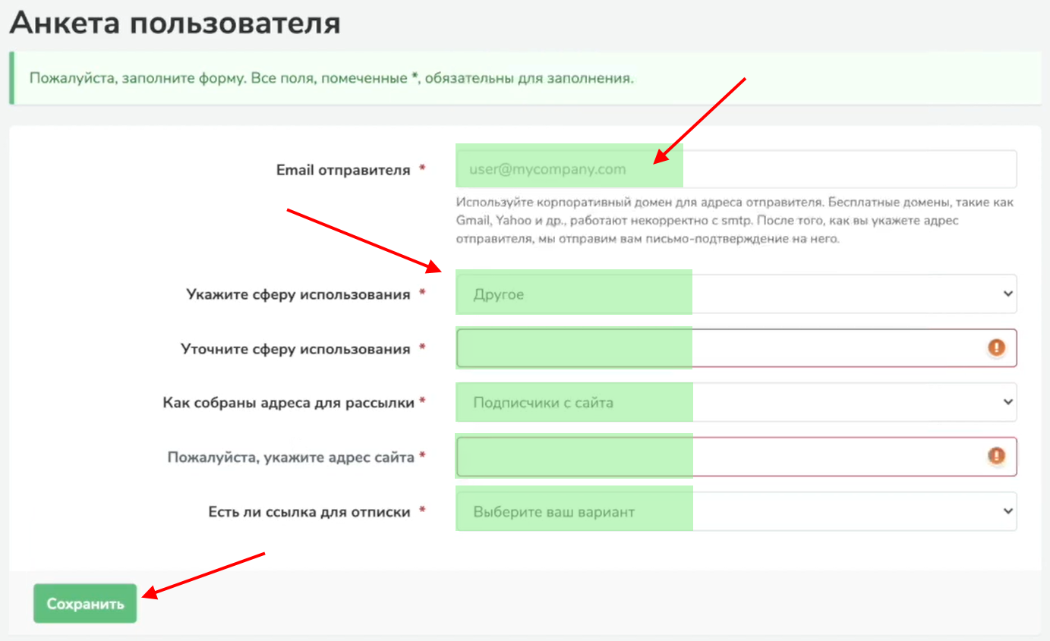Click the "Укажите сферу использования" label
The height and width of the screenshot is (641, 1050).
click(298, 294)
